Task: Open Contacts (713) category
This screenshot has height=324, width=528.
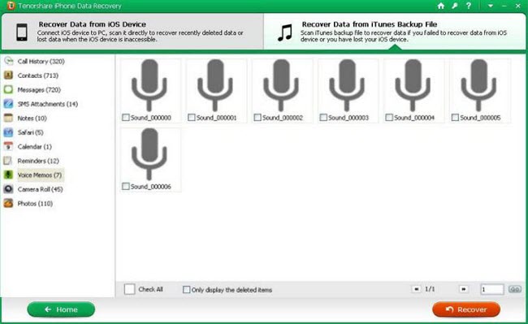Action: [37, 76]
